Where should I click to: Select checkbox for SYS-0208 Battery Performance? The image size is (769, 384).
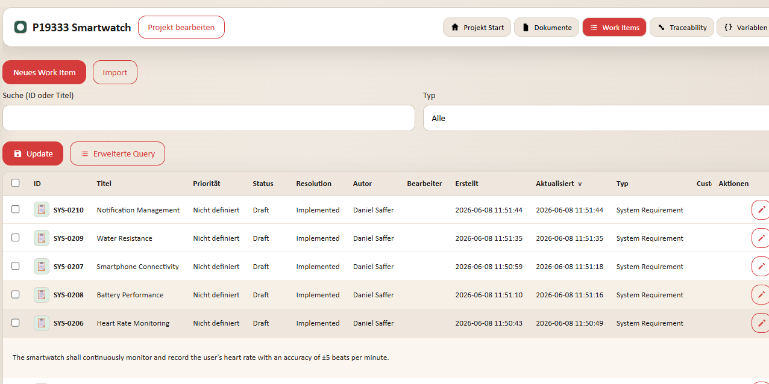pos(16,294)
